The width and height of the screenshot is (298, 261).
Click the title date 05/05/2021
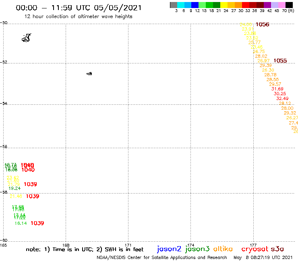pyautogui.click(x=118, y=8)
